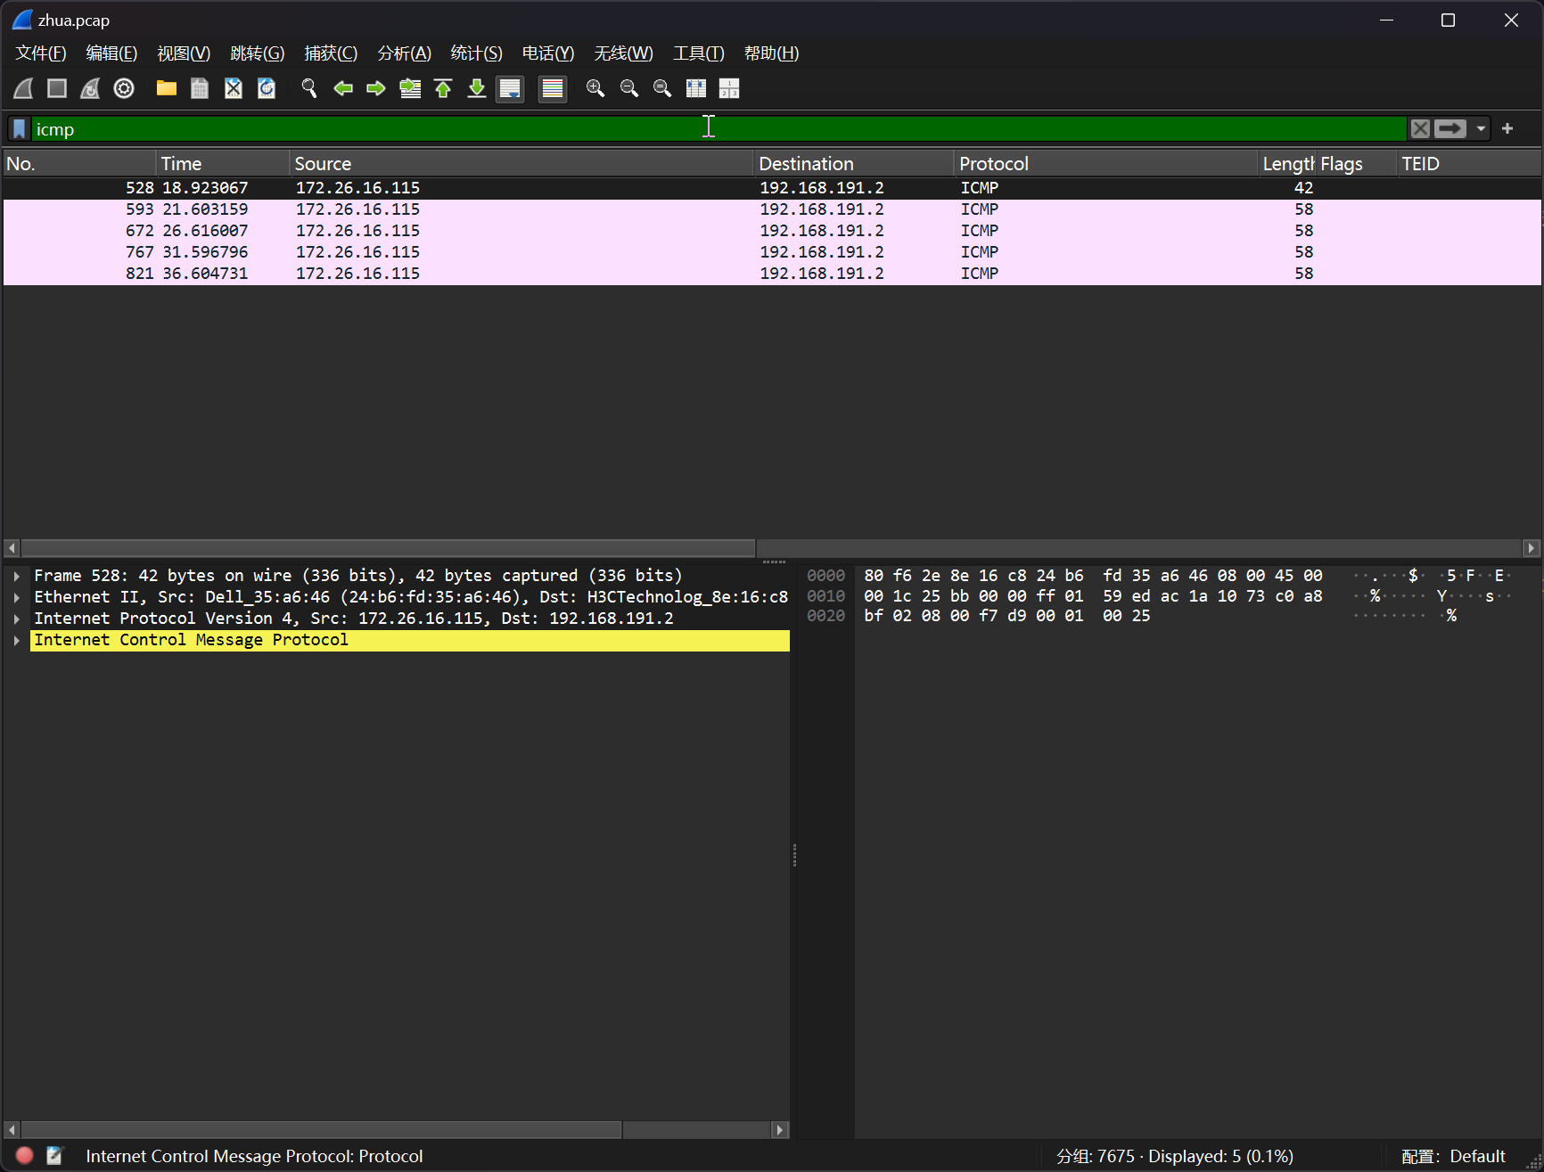Image resolution: width=1544 pixels, height=1172 pixels.
Task: Click packet details scroll right arrow
Action: coord(780,1129)
